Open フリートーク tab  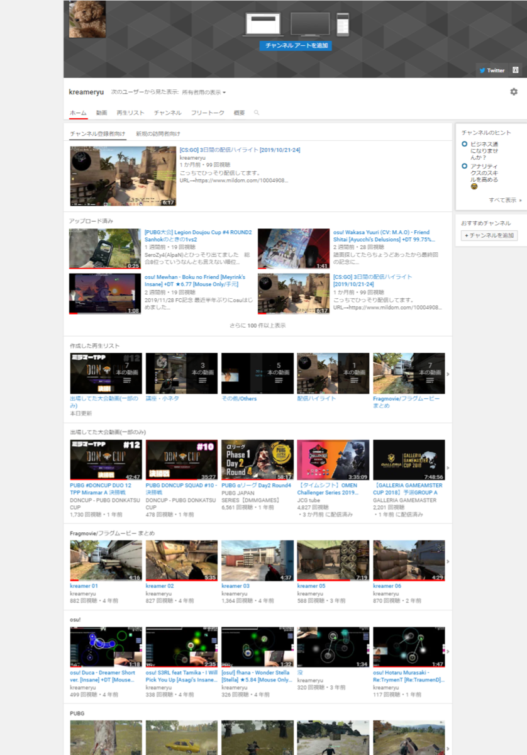(208, 113)
